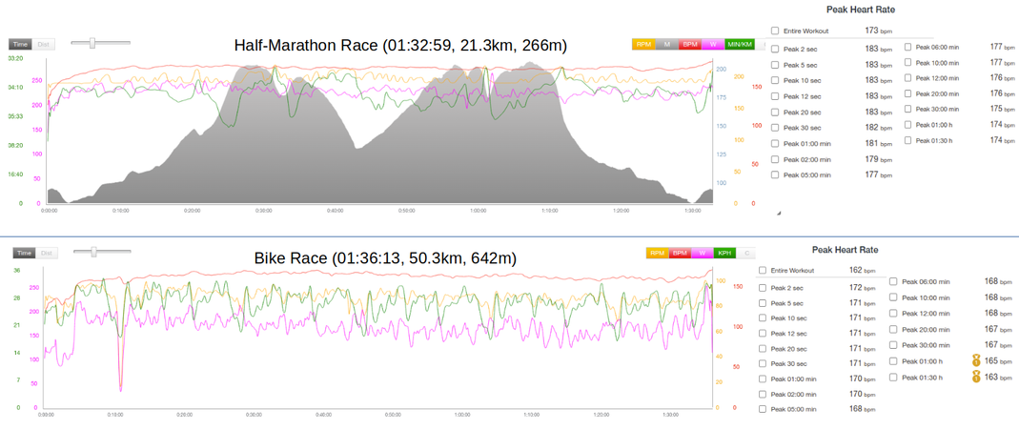1019x430 pixels.
Task: Click resize handle below half-marathon peak list
Action: click(x=779, y=213)
